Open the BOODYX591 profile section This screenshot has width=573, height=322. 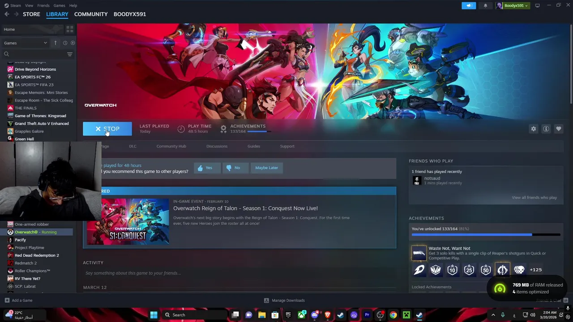click(130, 14)
